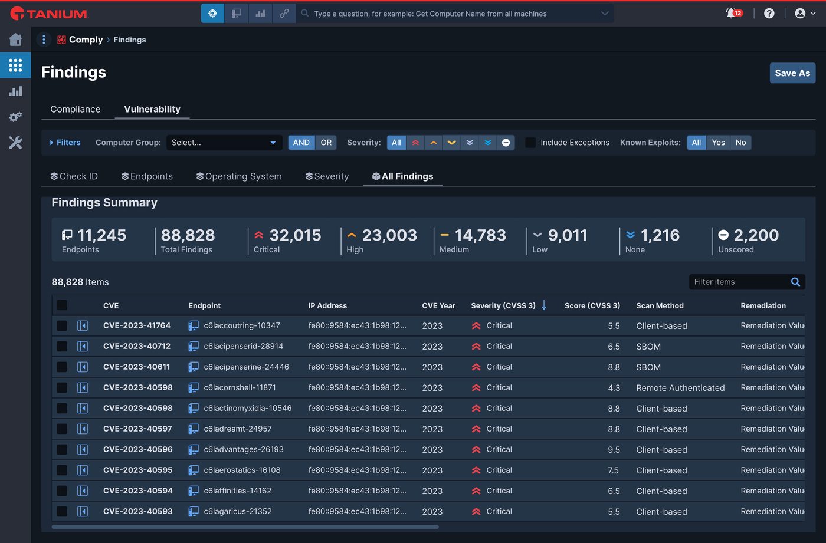826x543 pixels.
Task: Open side panel icon for CVE-2023-41764
Action: (x=83, y=325)
